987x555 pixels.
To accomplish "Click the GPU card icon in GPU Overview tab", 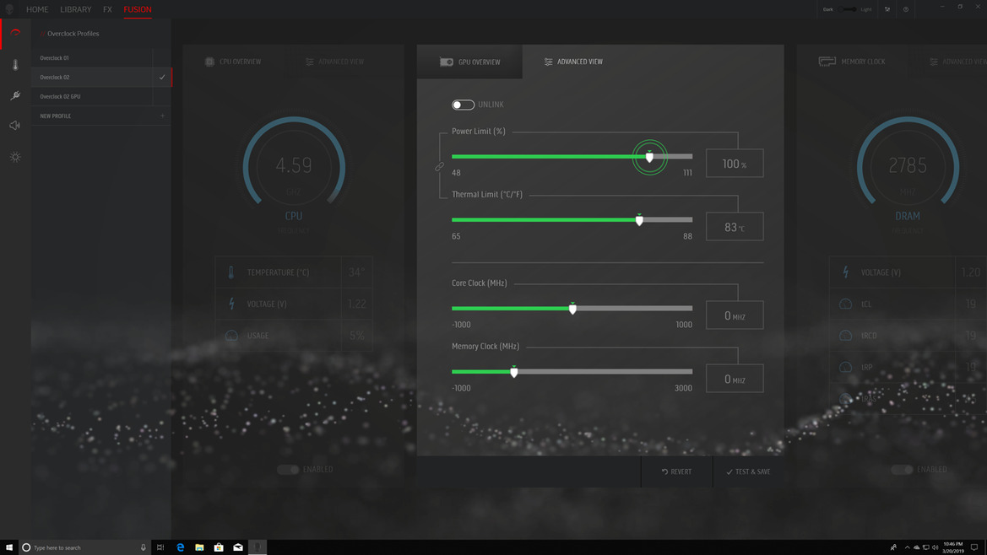I will tap(447, 62).
